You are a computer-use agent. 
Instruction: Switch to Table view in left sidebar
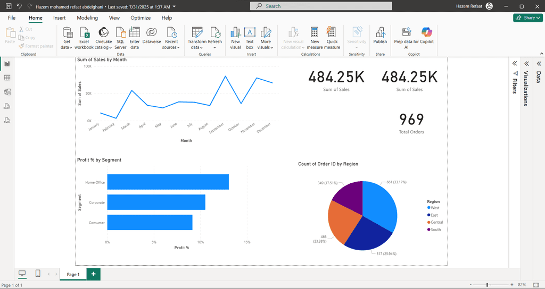click(x=7, y=78)
